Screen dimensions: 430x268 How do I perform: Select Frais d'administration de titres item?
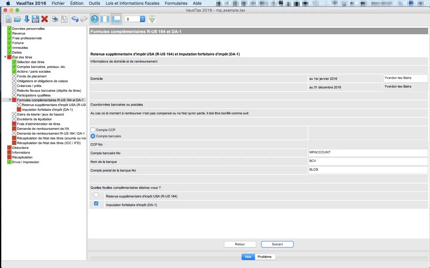coord(39,124)
